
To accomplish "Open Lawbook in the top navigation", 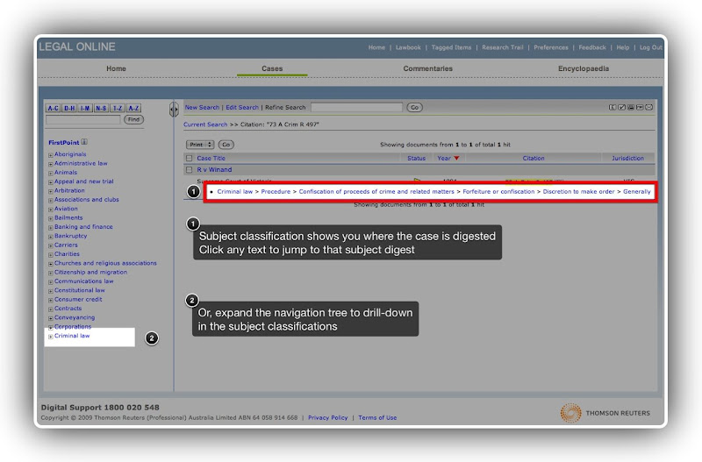I will [408, 47].
